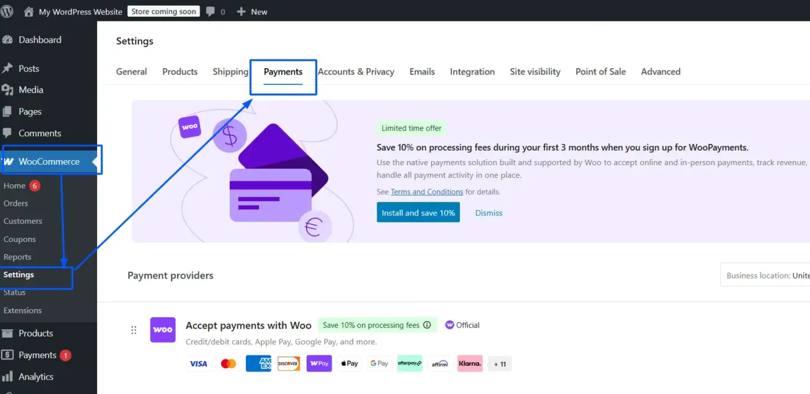Click the WordPress logo in admin bar
The width and height of the screenshot is (810, 394).
point(7,11)
